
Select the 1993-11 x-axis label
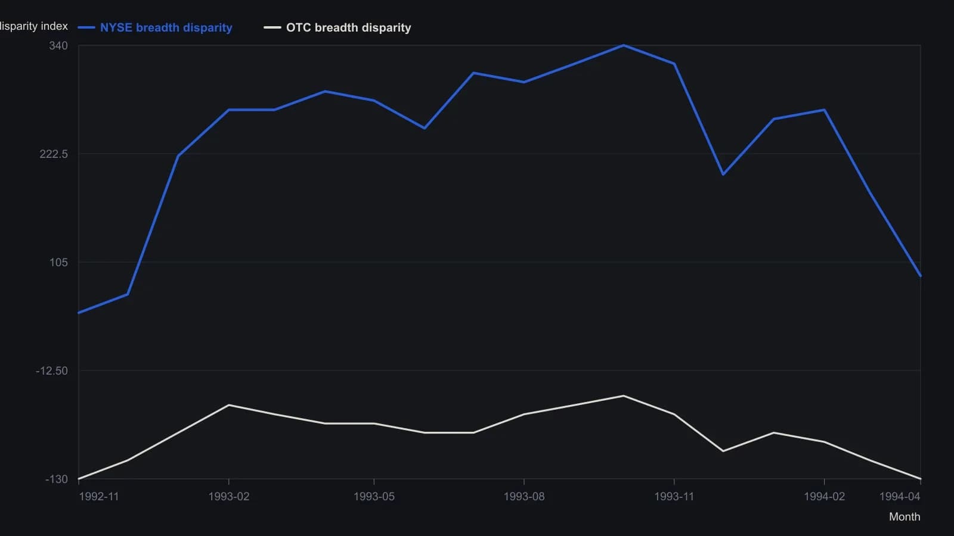coord(674,497)
